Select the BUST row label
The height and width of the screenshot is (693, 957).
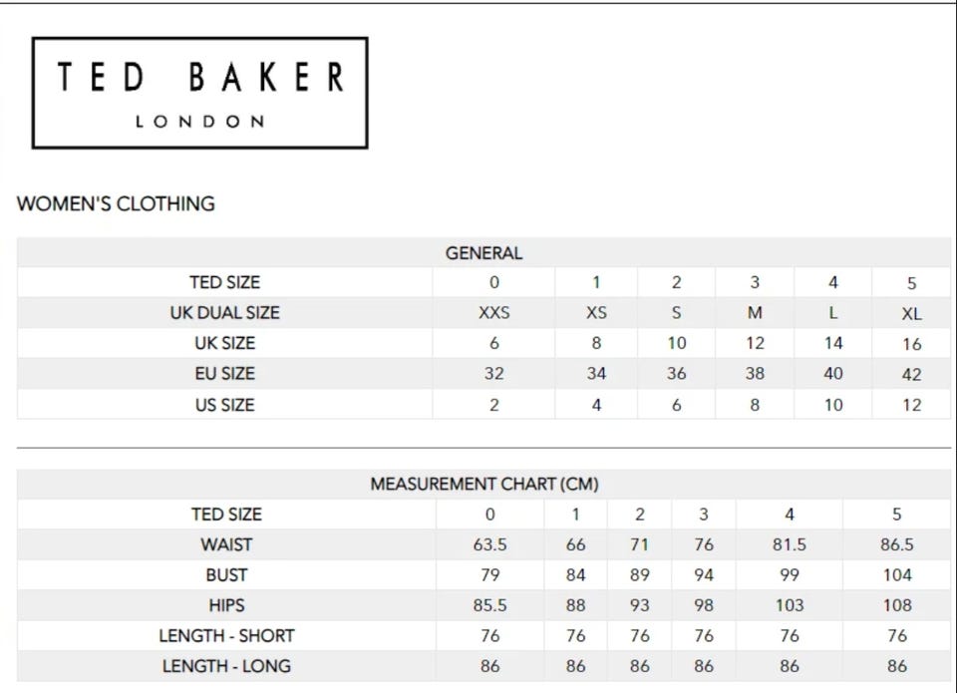pyautogui.click(x=226, y=575)
